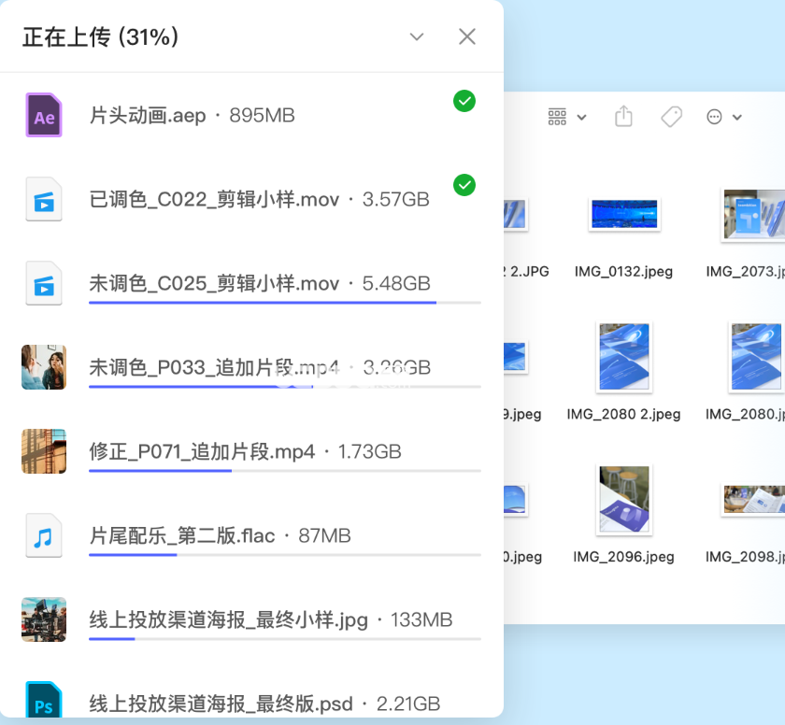
Task: Click the music note icon of 片尾配乐_第二版.flac
Action: point(44,535)
